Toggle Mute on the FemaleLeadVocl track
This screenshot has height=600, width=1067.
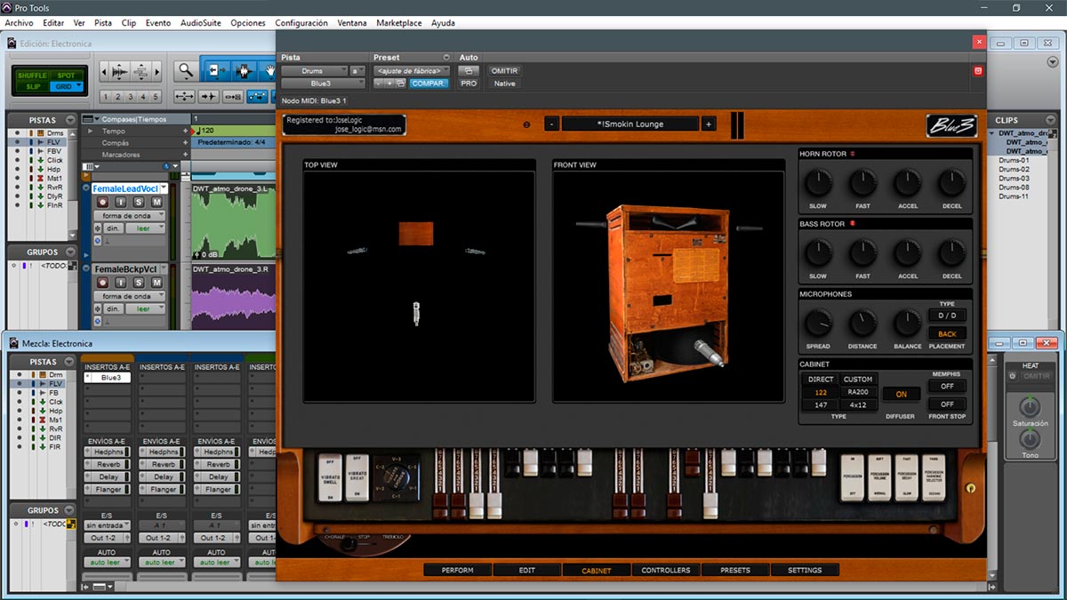tap(156, 203)
